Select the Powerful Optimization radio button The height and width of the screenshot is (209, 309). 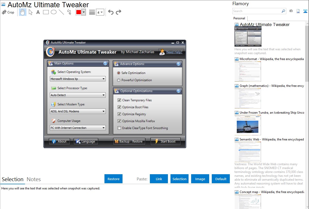(x=119, y=80)
